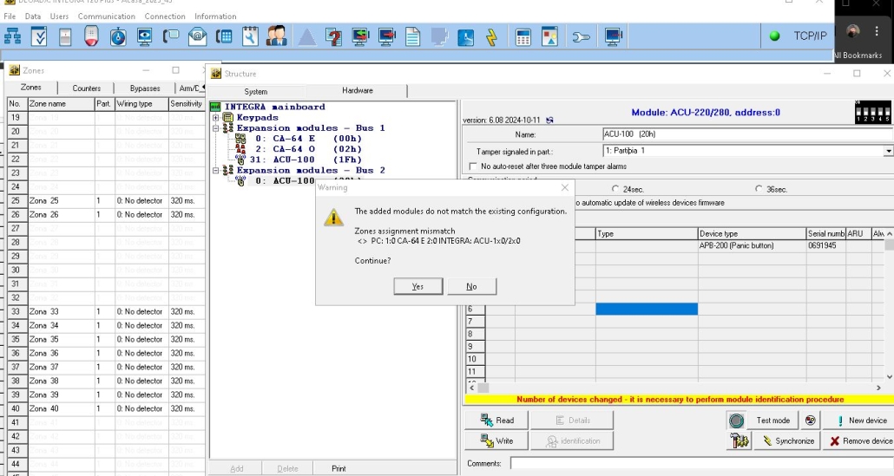Viewport: 894px width, 476px height.
Task: Click No in the Warning dialog
Action: tap(471, 287)
